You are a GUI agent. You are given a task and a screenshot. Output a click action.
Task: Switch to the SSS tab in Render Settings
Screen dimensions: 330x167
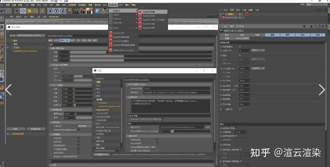click(x=78, y=40)
